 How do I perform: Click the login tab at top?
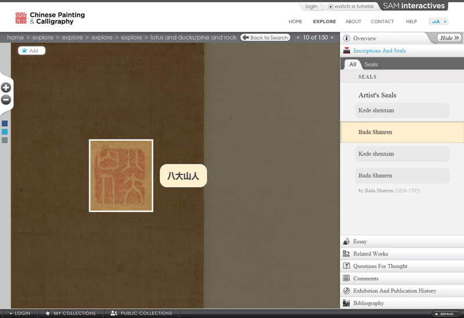(311, 6)
